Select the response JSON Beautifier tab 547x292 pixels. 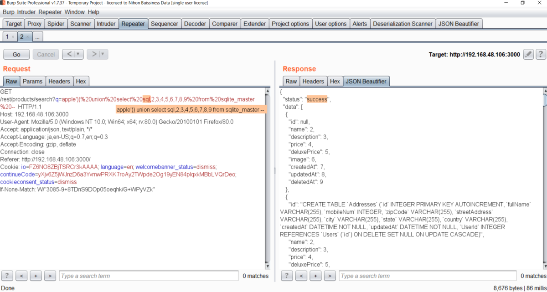tap(366, 81)
